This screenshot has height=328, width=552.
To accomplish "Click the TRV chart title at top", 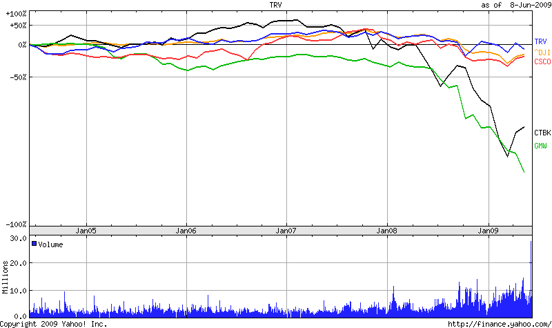I will [x=275, y=4].
